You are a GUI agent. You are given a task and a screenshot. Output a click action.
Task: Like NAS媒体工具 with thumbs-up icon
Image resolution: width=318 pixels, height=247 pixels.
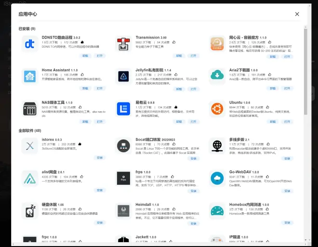coord(80,107)
